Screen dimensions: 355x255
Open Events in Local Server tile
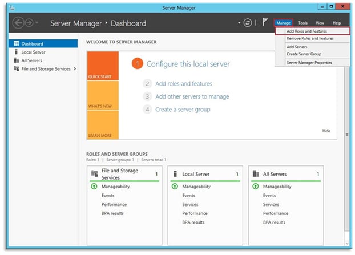click(188, 195)
